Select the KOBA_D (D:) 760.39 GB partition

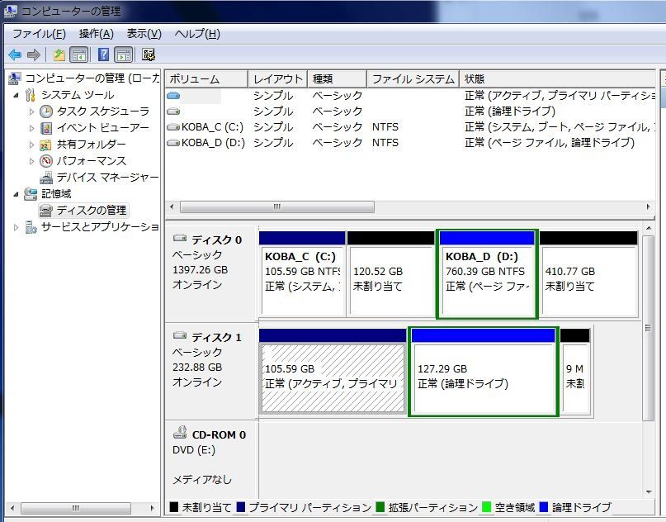coord(487,273)
